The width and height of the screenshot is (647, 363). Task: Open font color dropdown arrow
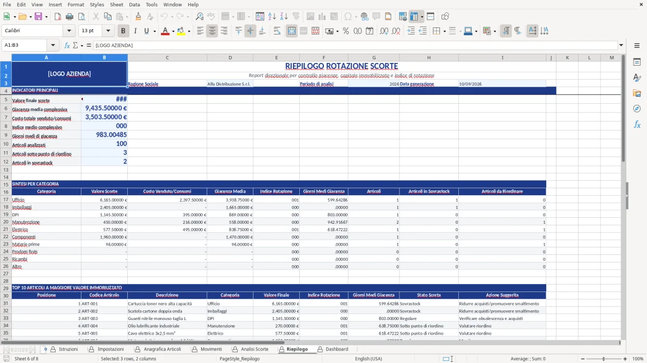[173, 31]
